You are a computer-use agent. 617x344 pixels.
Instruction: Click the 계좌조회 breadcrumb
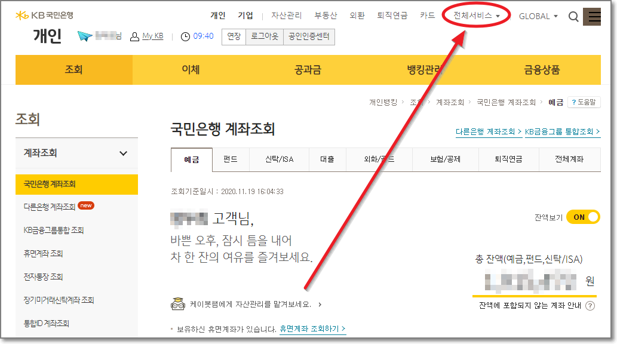[x=450, y=102]
